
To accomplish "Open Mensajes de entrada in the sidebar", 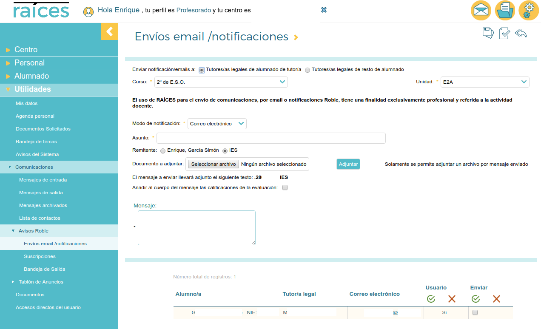I will pyautogui.click(x=44, y=180).
